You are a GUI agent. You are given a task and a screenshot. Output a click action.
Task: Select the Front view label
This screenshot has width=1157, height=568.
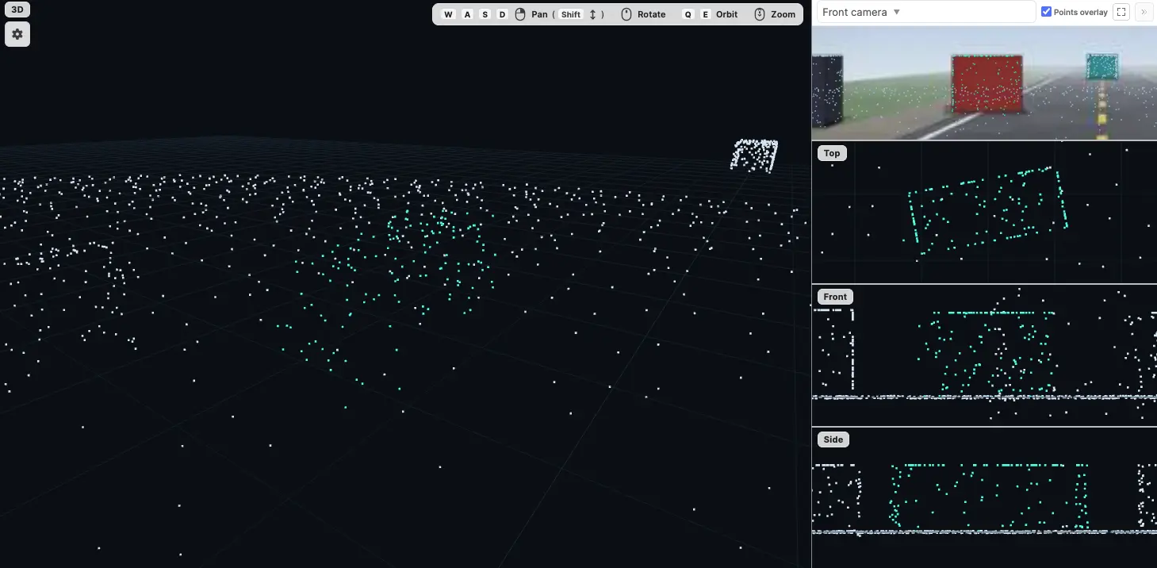835,297
